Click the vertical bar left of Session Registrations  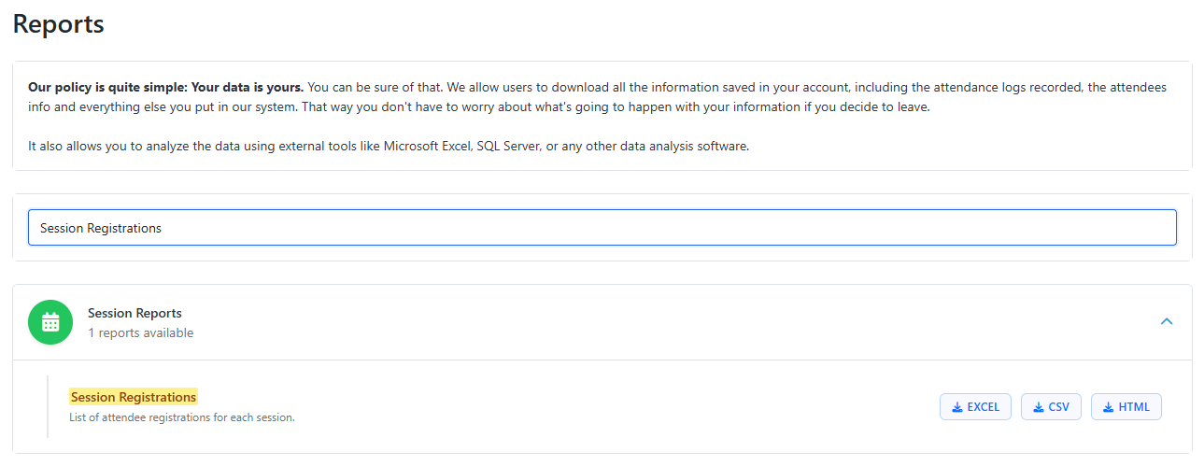pyautogui.click(x=48, y=406)
